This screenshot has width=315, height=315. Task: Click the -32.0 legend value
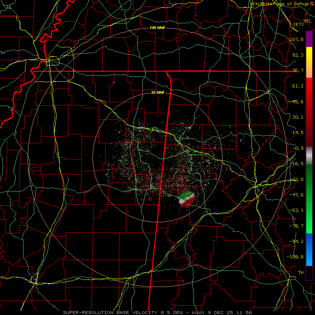297,180
